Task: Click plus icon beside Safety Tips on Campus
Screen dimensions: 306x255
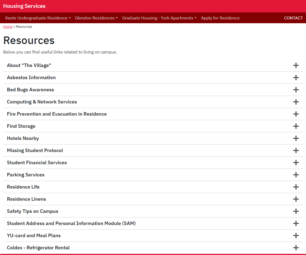Action: tap(296, 211)
